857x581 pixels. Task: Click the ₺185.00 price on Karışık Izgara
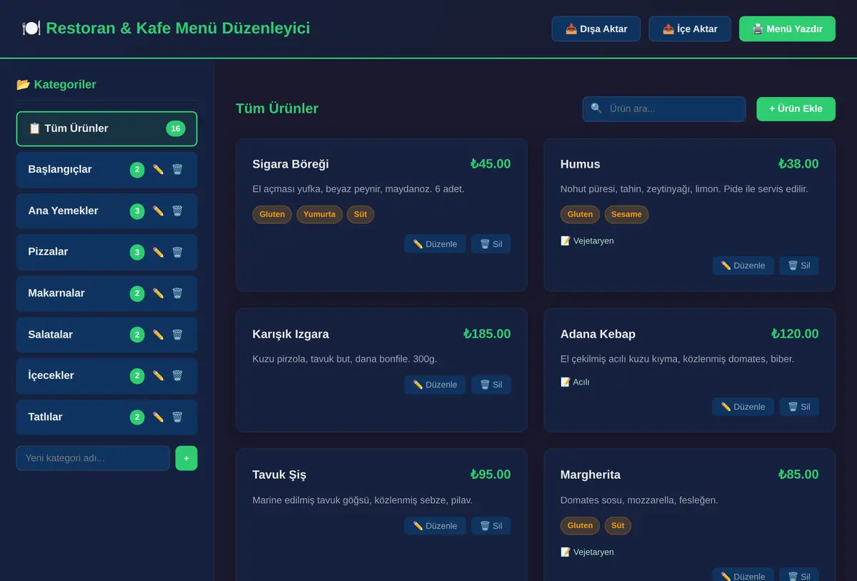487,334
